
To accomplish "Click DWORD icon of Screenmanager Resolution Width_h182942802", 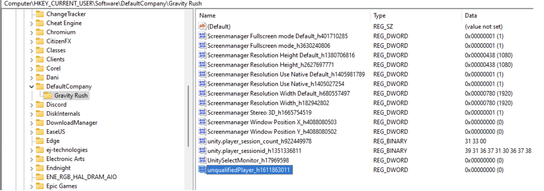I will click(x=202, y=103).
